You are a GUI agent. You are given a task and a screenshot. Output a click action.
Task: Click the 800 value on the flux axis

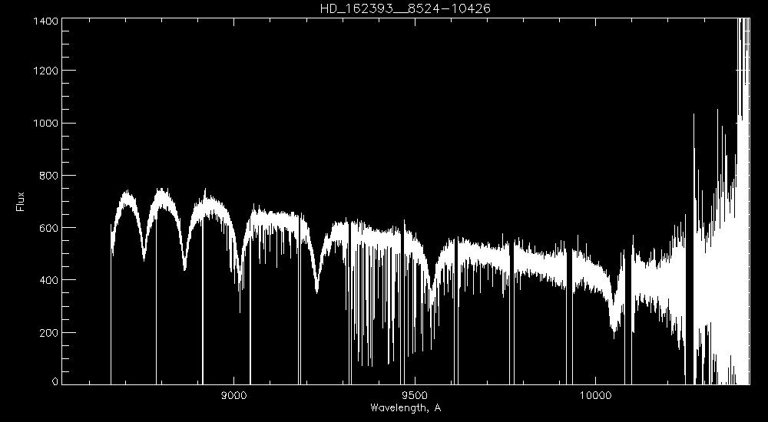(48, 175)
